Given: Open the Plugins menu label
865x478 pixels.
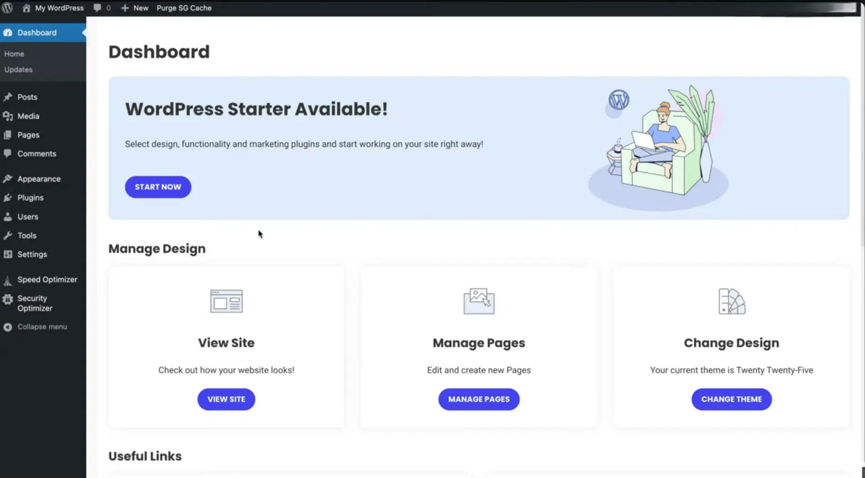Looking at the screenshot, I should [x=30, y=197].
